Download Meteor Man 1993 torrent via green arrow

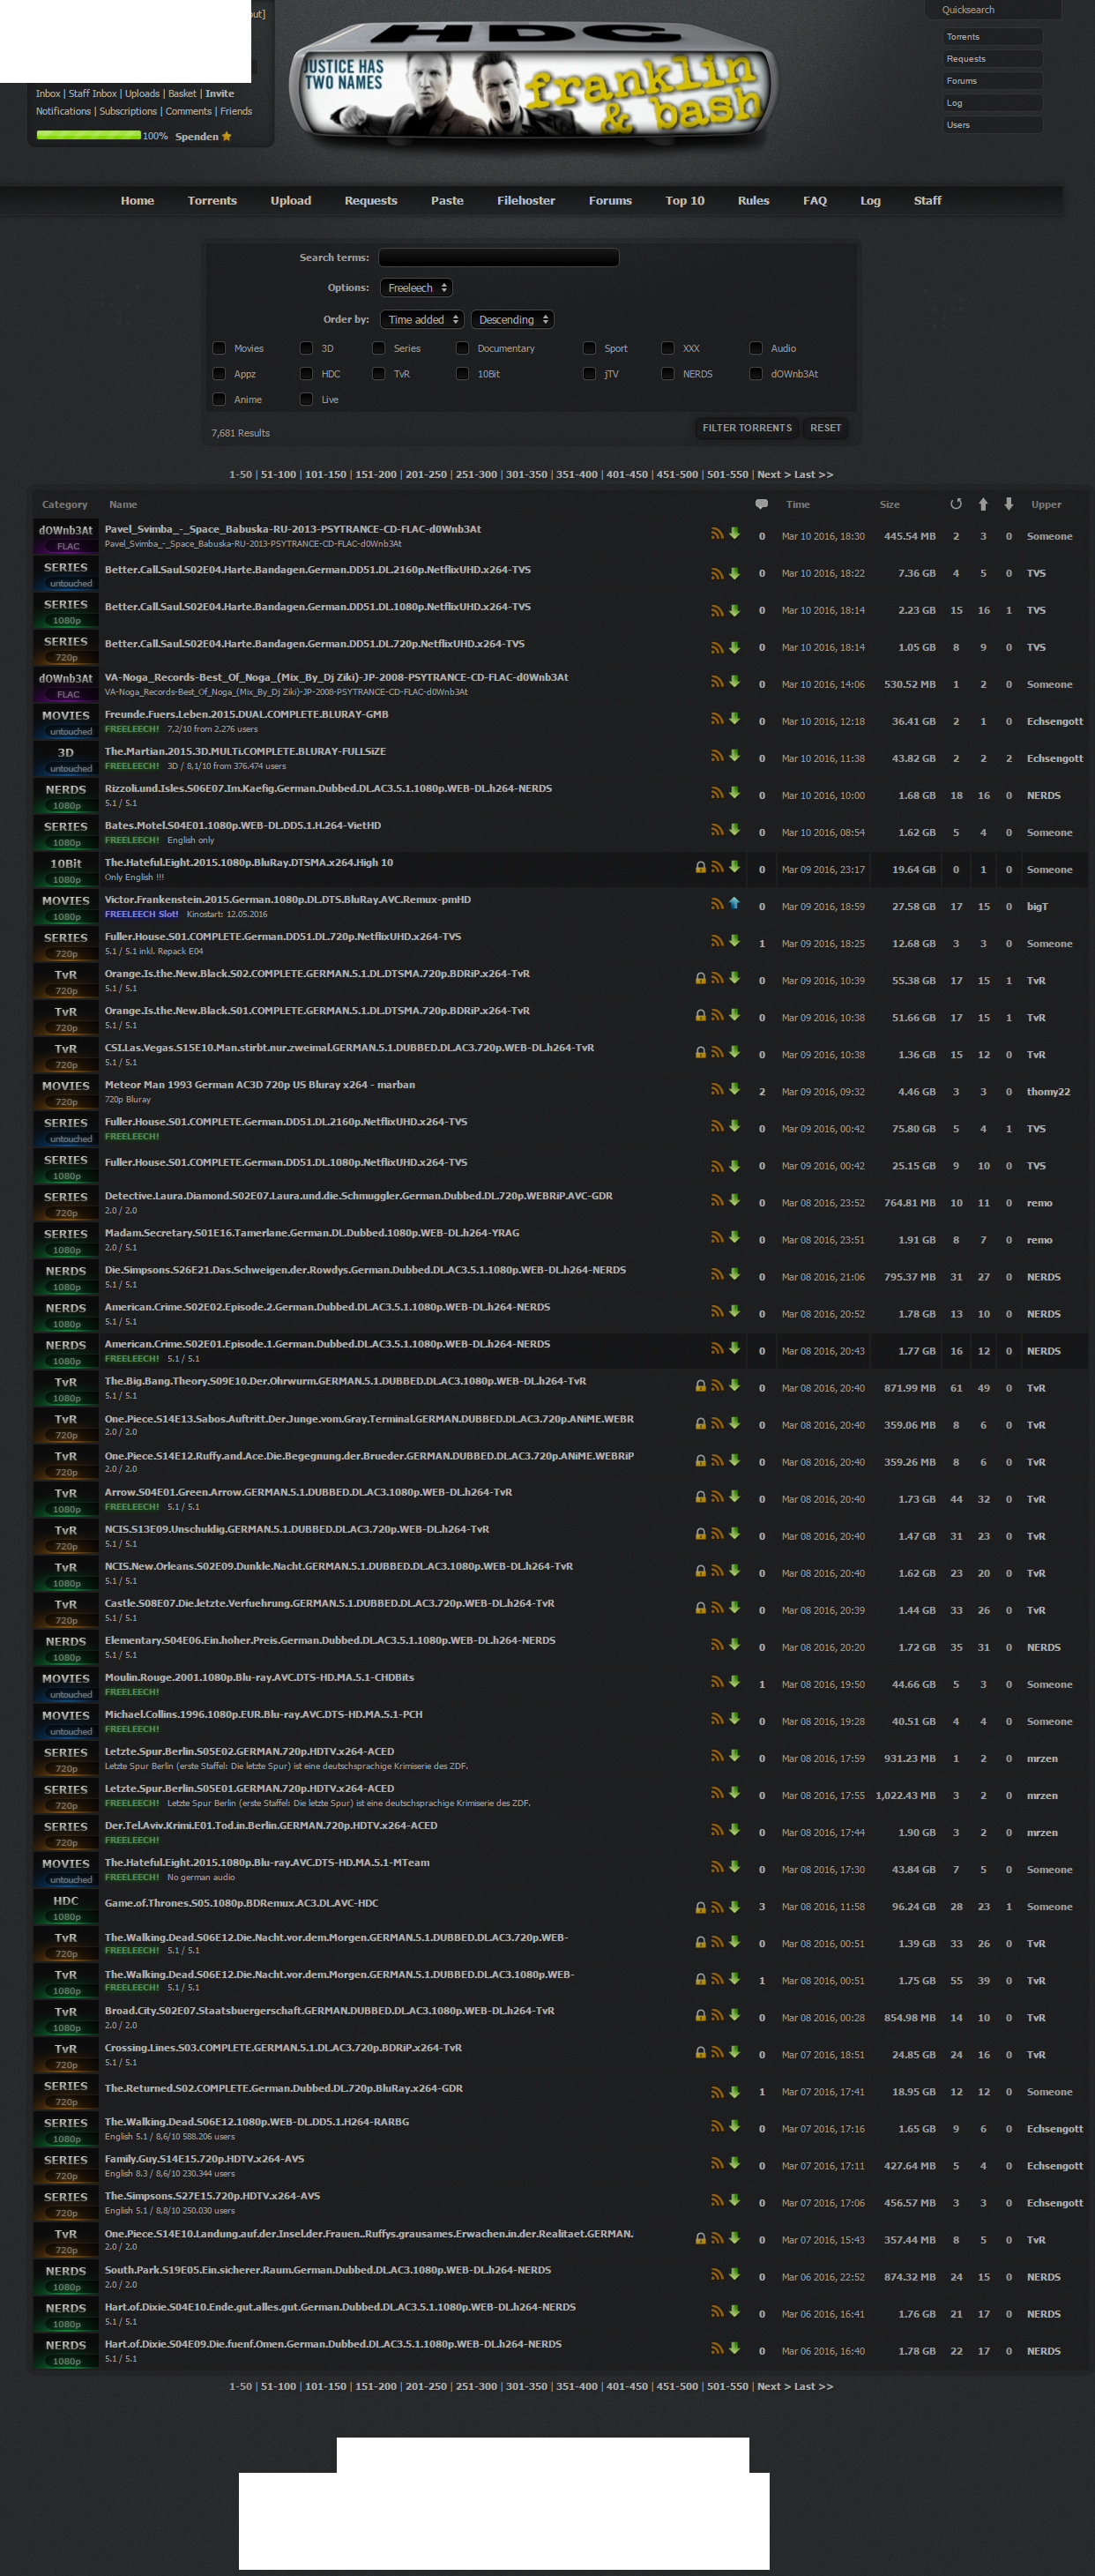[734, 1088]
